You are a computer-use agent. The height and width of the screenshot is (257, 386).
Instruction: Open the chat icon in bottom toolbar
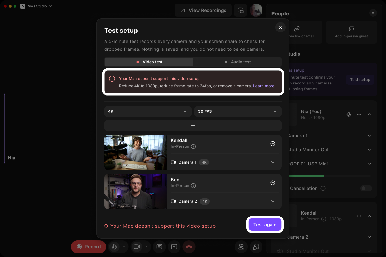tap(256, 247)
